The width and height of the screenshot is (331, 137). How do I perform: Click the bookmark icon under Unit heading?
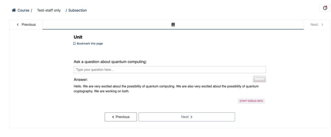tap(74, 44)
